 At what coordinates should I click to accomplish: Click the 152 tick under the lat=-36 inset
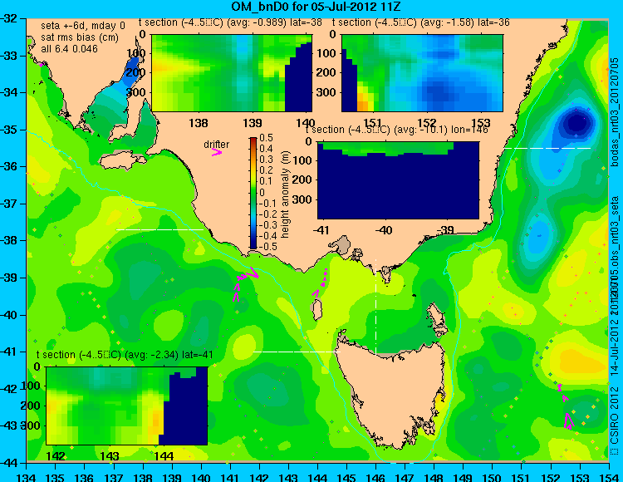(x=427, y=123)
